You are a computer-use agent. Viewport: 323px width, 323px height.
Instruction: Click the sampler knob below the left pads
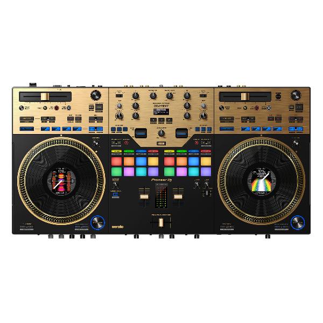pos(115,184)
